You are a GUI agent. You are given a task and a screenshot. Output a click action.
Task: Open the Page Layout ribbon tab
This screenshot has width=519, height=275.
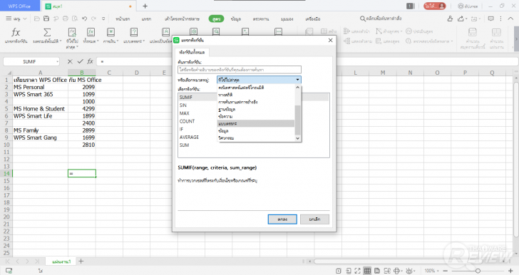click(x=182, y=19)
